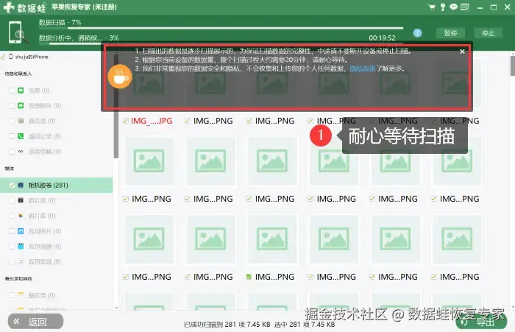Click the 数据扫描 progress bar
Image resolution: width=515 pixels, height=332 pixels.
click(221, 28)
